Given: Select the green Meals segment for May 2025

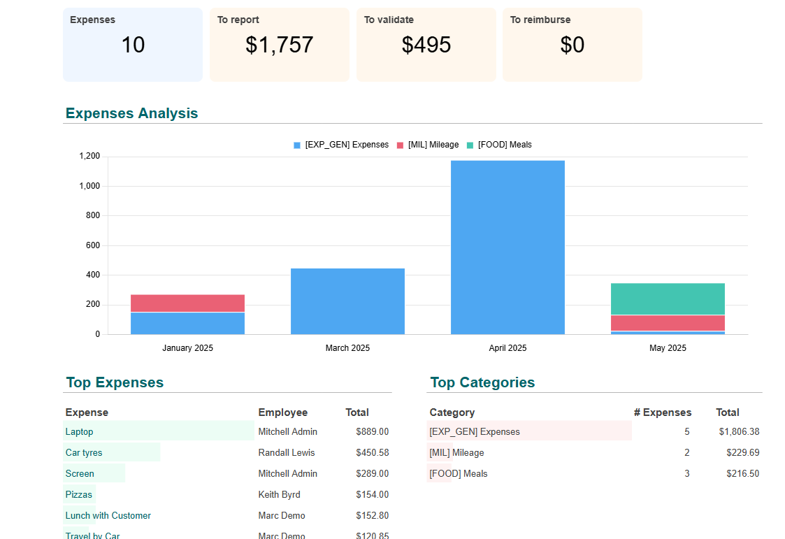Looking at the screenshot, I should 668,299.
